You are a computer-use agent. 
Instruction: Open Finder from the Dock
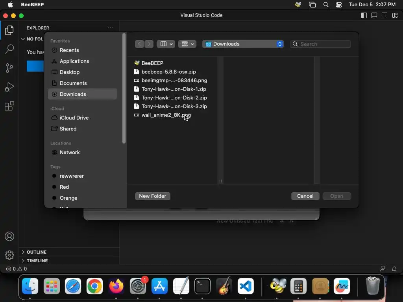point(30,286)
